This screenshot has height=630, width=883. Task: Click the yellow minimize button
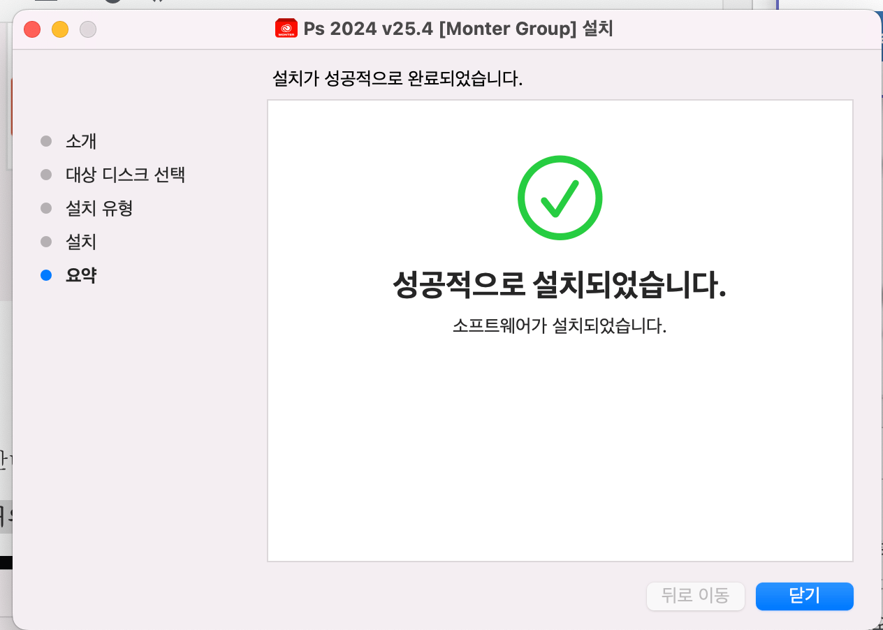click(x=60, y=29)
